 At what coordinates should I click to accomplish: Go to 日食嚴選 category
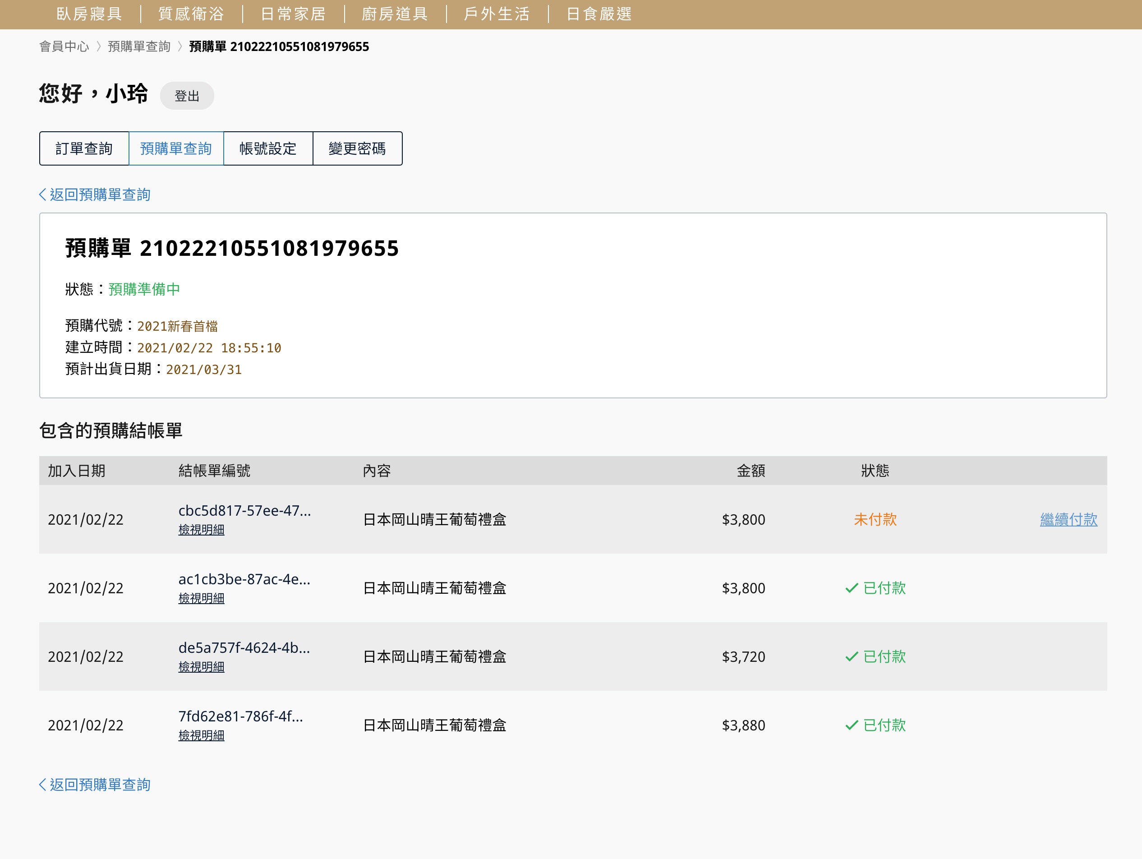pos(599,14)
